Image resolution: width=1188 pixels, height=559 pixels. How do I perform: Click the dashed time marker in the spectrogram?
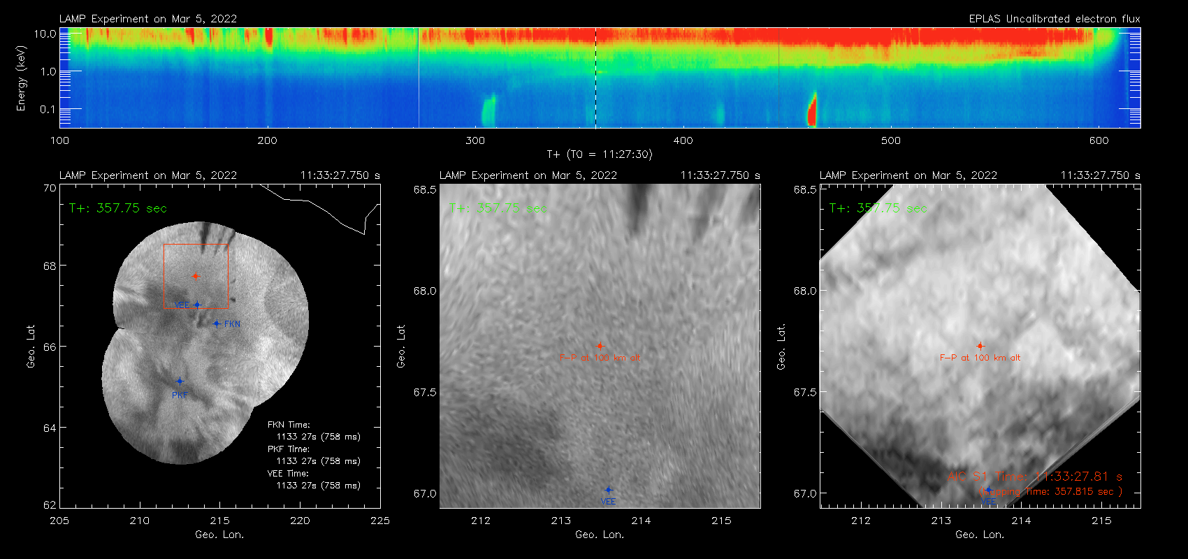[x=595, y=78]
